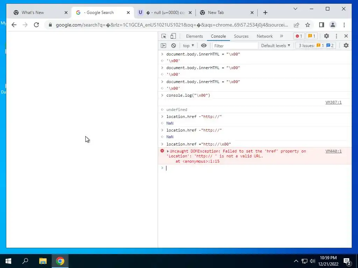Open the Windows Start menu
358x268 pixels.
point(8,261)
